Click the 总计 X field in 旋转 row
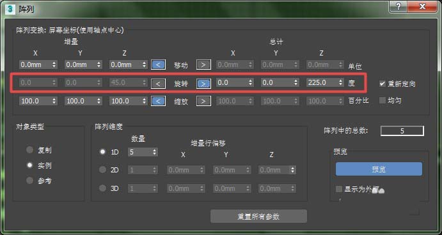The height and width of the screenshot is (235, 442). click(x=235, y=83)
